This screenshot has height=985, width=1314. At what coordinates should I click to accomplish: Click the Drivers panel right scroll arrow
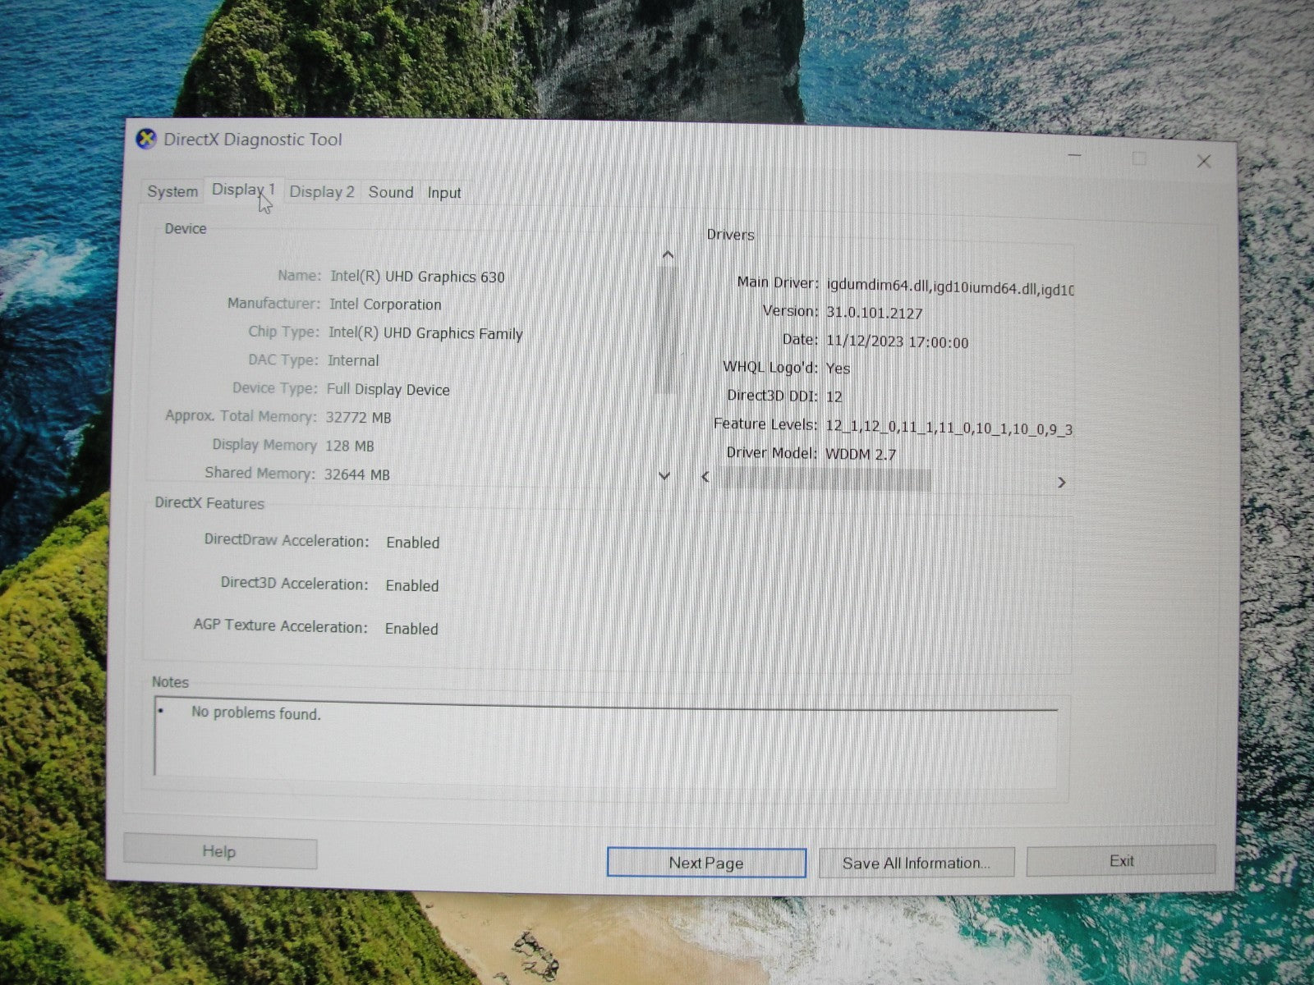1061,482
